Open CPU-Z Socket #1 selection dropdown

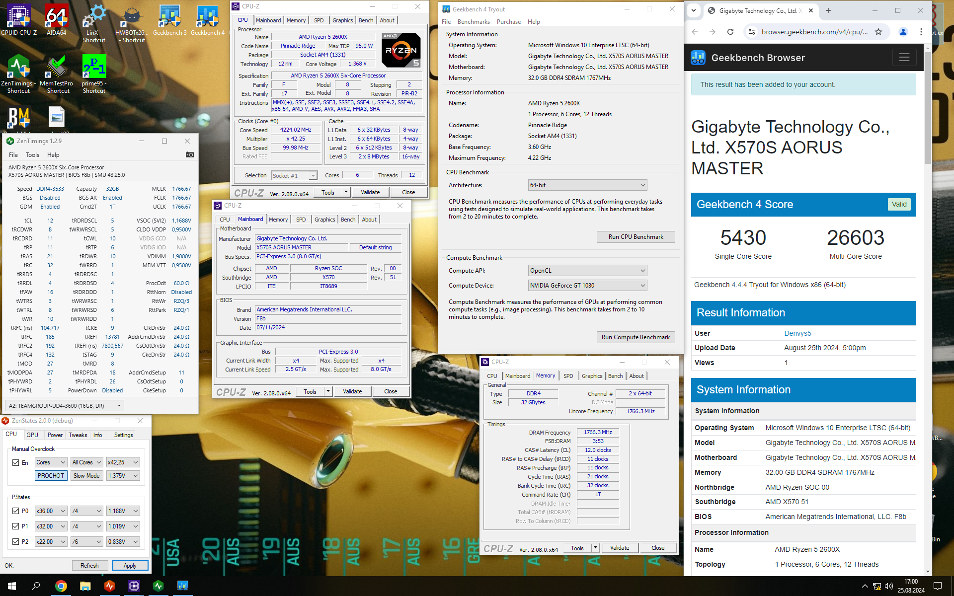coord(294,176)
